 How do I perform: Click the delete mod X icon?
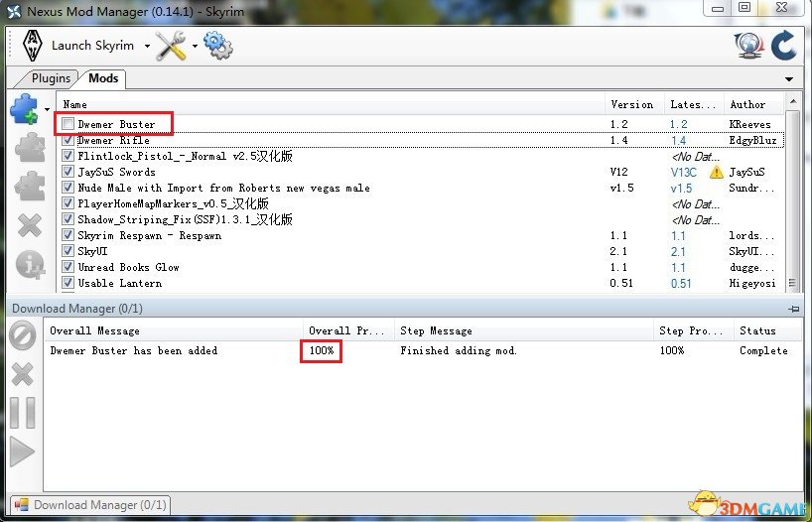pyautogui.click(x=30, y=224)
